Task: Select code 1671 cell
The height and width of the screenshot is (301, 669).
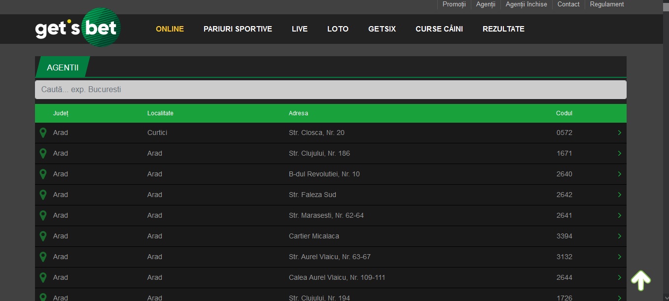Action: [564, 153]
